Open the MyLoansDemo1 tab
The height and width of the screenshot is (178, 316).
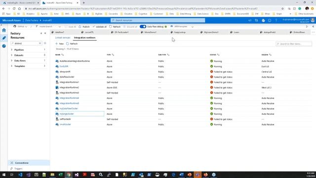(x=209, y=32)
